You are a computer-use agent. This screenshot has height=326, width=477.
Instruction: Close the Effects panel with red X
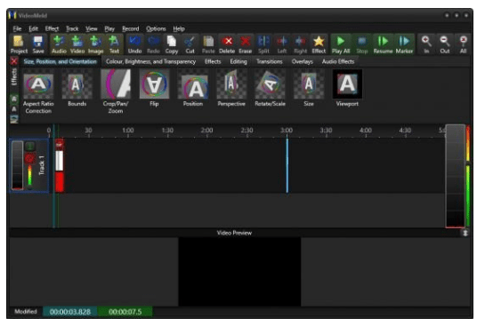(14, 61)
